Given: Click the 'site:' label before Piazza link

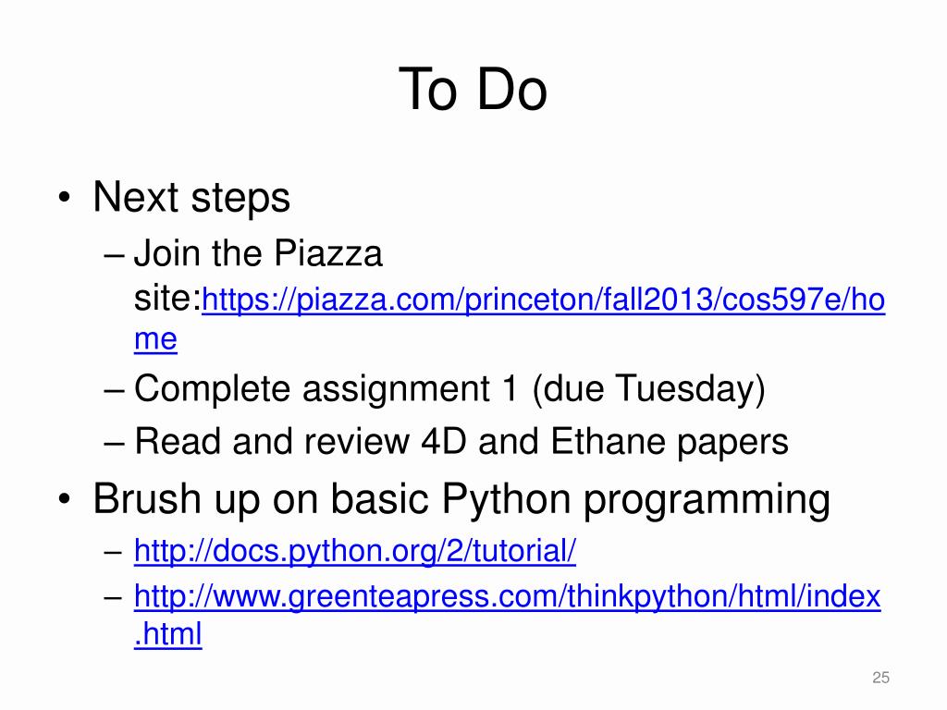Looking at the screenshot, I should pyautogui.click(x=167, y=298).
